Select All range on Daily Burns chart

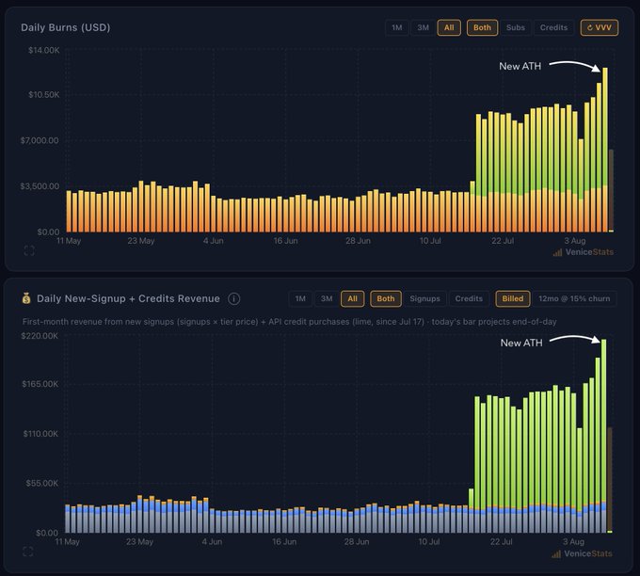tap(449, 27)
